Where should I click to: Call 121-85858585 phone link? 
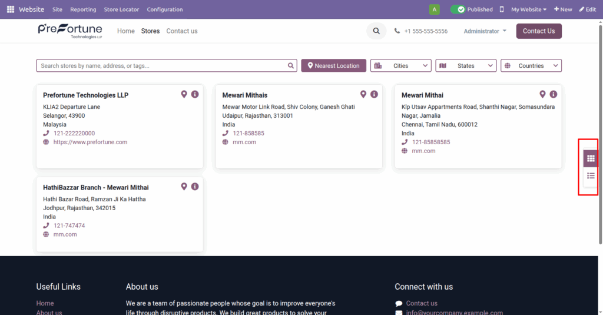pyautogui.click(x=430, y=142)
